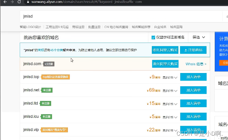This screenshot has height=140, width=228.
Task: Toggle the 仅显示可注册域名 checkbox
Action: tap(153, 38)
